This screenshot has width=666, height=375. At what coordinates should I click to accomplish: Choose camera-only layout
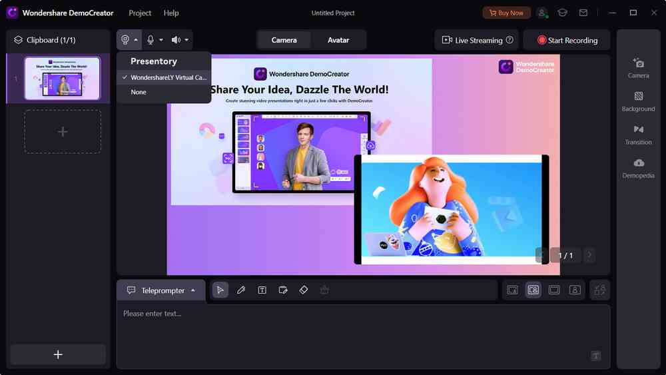click(575, 290)
